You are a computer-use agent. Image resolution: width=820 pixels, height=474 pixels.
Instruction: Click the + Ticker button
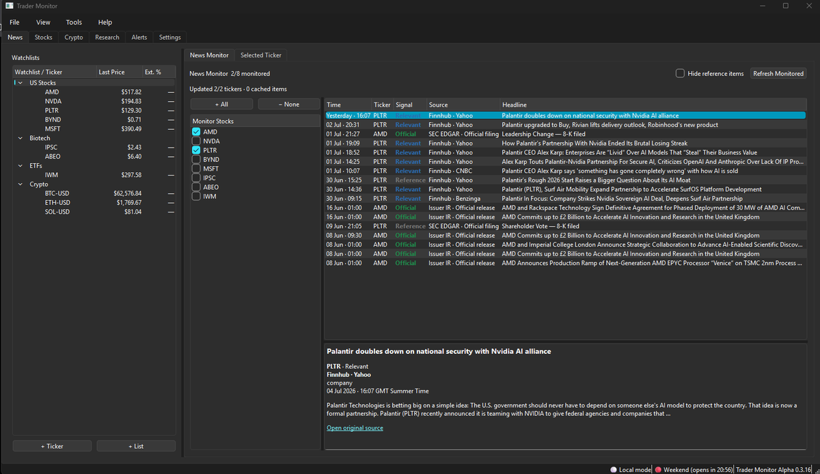click(x=52, y=446)
